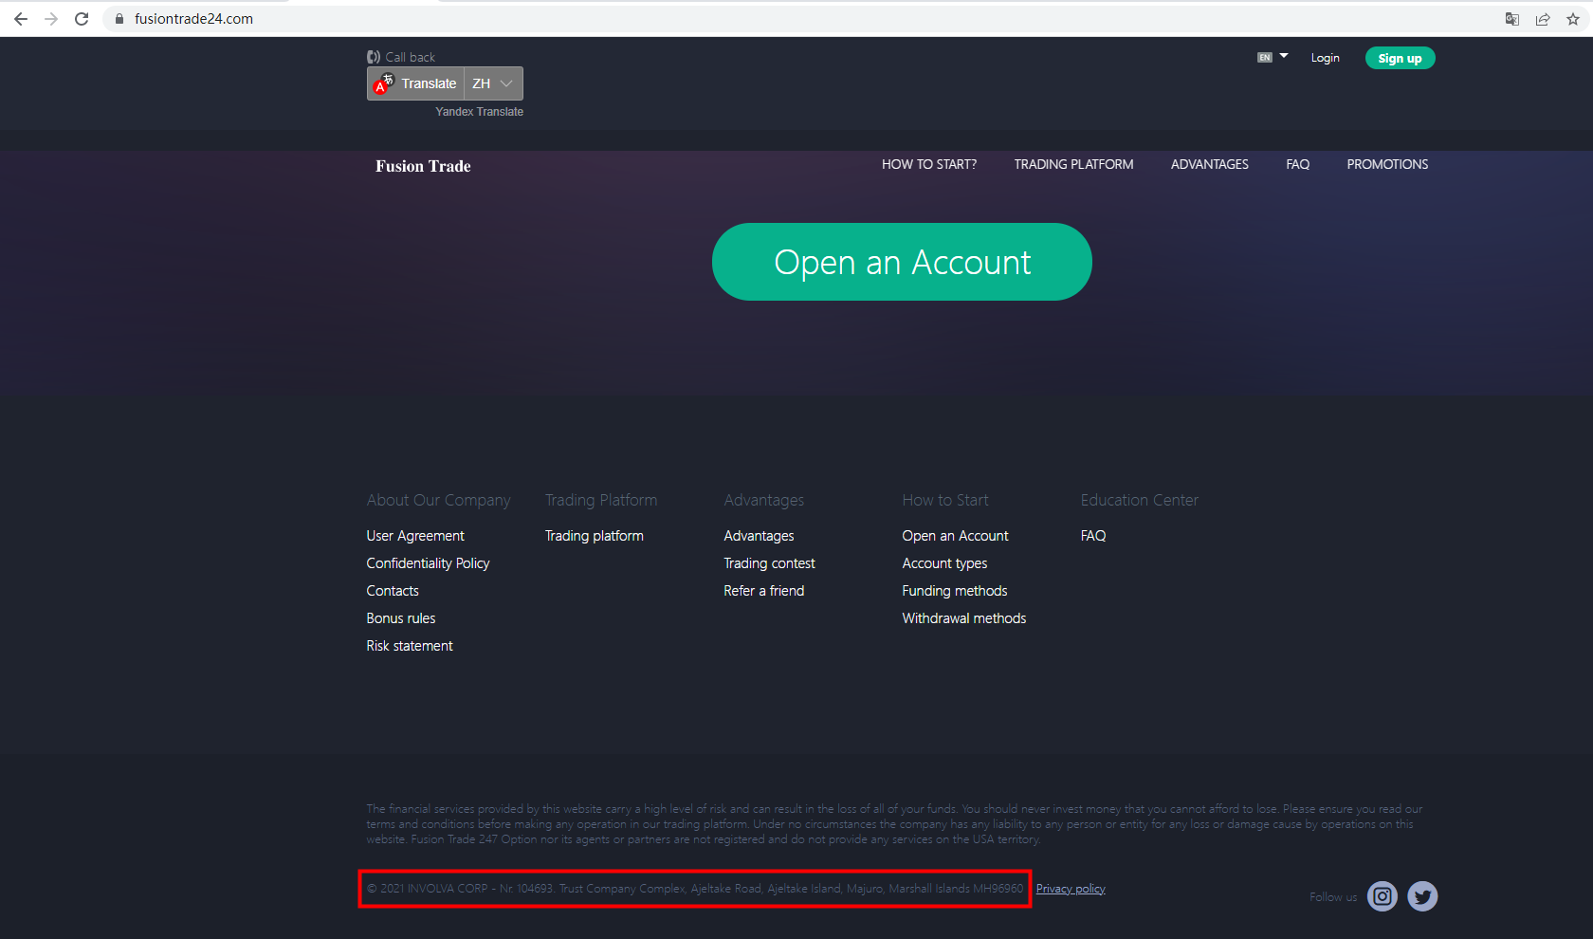Select FAQ in the top navigation
Viewport: 1593px width, 939px height.
point(1298,164)
